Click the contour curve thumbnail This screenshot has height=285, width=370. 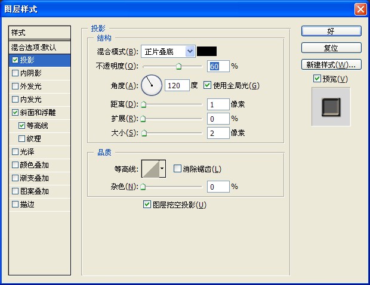click(x=150, y=169)
